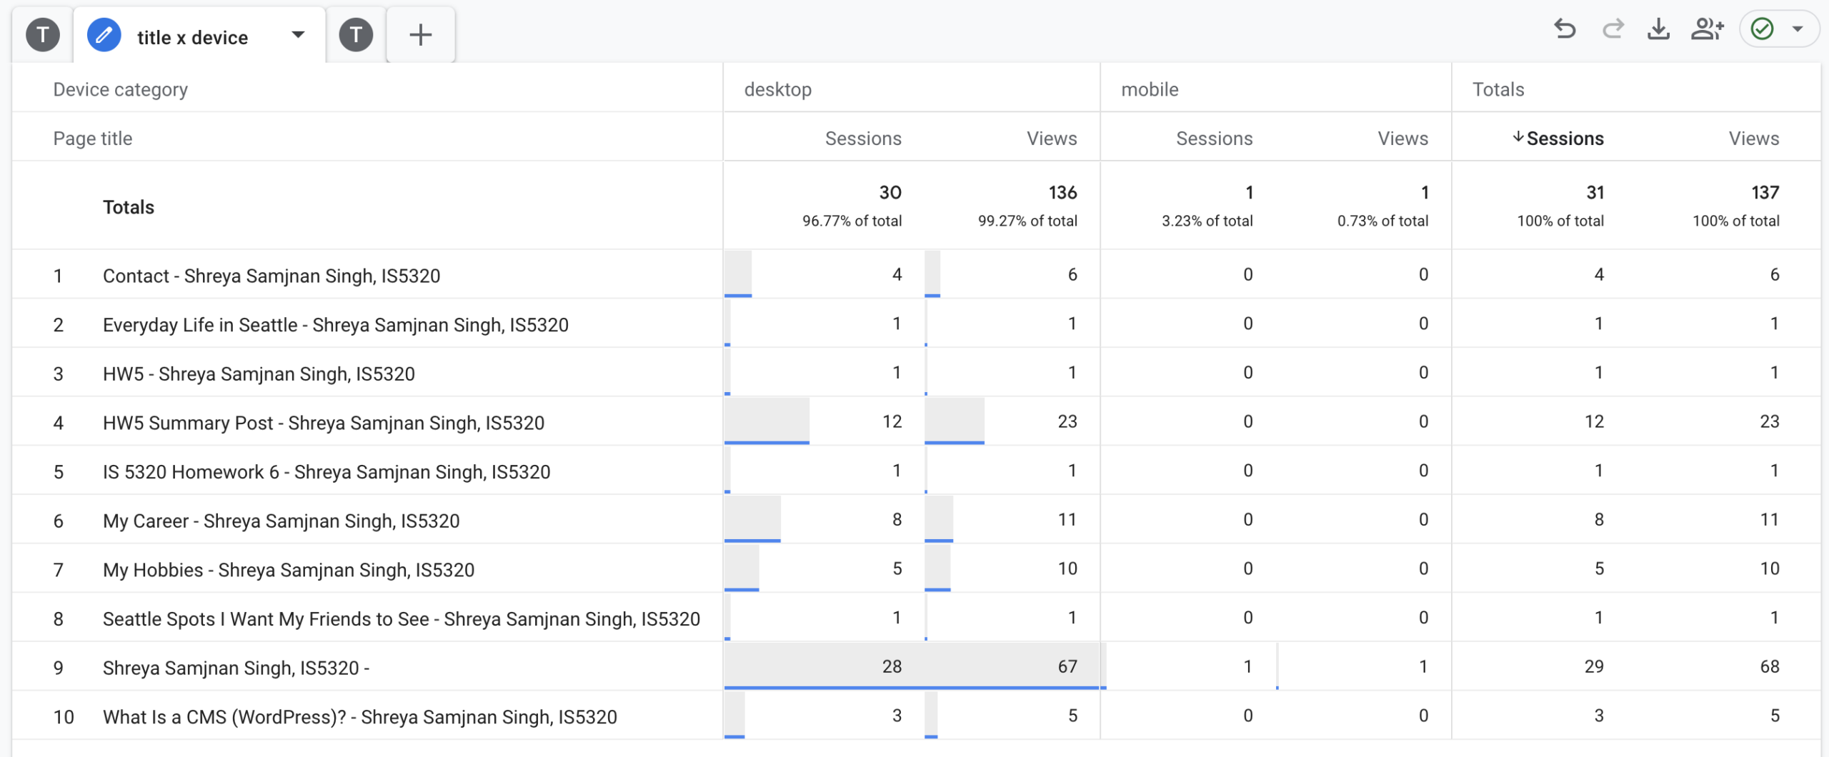Click the Totals Views column header

click(1753, 139)
